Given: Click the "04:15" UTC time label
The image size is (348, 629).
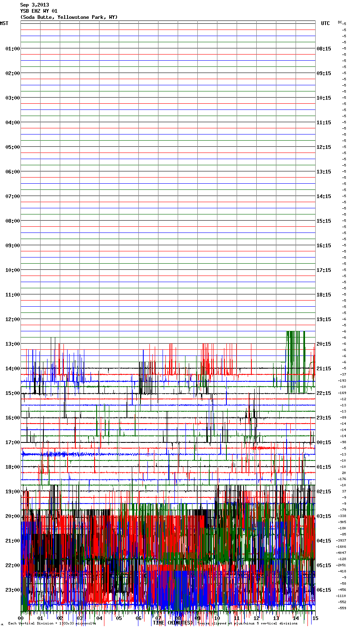Looking at the screenshot, I should pos(324,541).
